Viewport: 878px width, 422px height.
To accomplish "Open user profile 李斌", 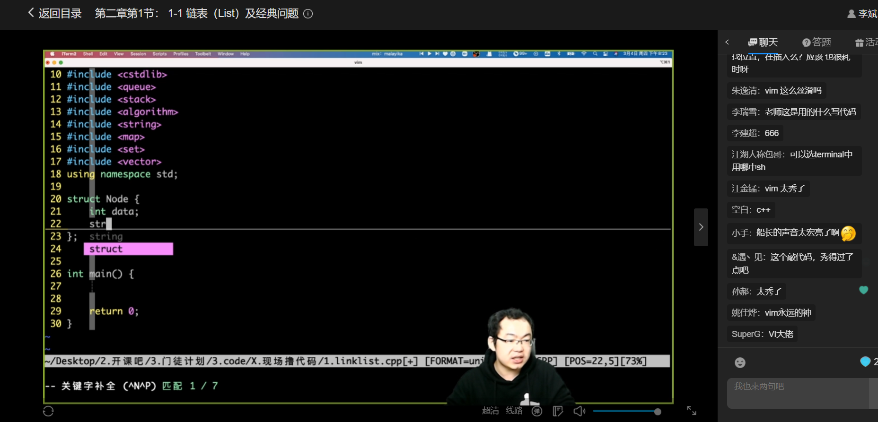I will (862, 14).
